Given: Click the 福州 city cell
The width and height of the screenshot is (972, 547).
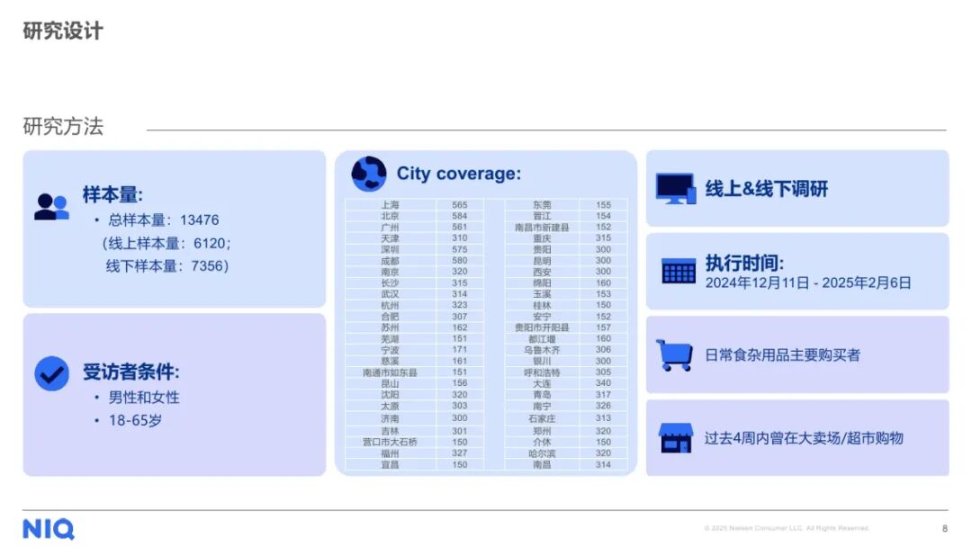Looking at the screenshot, I should (390, 453).
